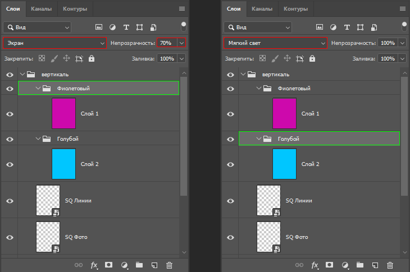The width and height of the screenshot is (410, 272).
Task: Open panel menu in right panel
Action: tap(403, 9)
